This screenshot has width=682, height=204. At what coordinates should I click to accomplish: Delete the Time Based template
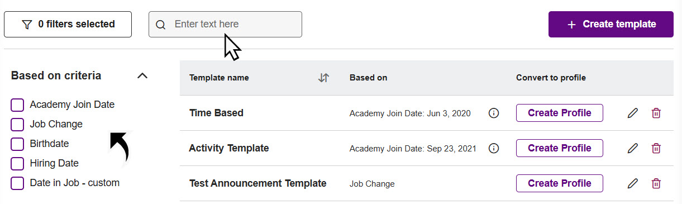pyautogui.click(x=656, y=113)
